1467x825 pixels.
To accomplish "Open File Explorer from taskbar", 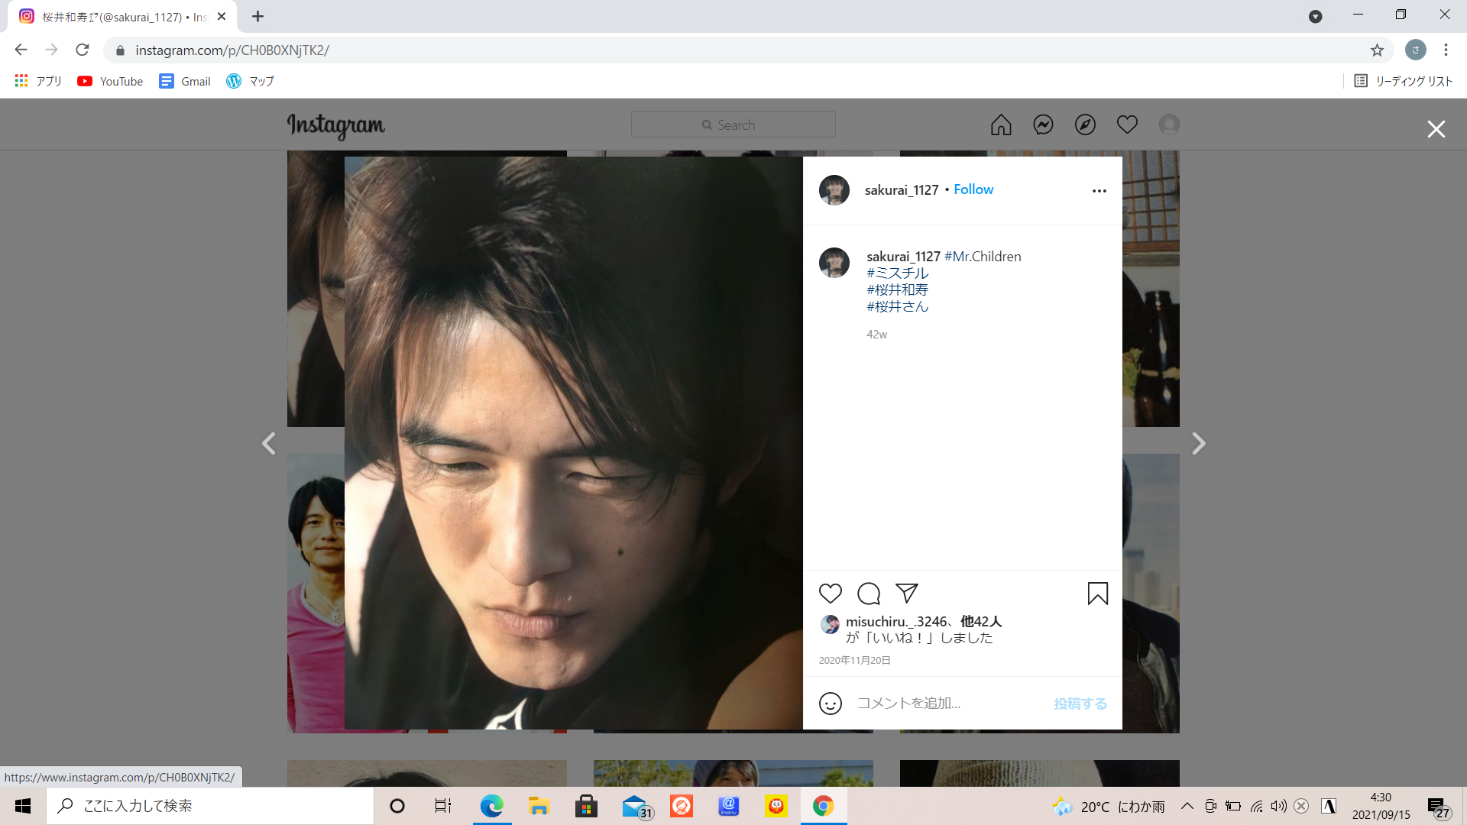I will click(539, 806).
